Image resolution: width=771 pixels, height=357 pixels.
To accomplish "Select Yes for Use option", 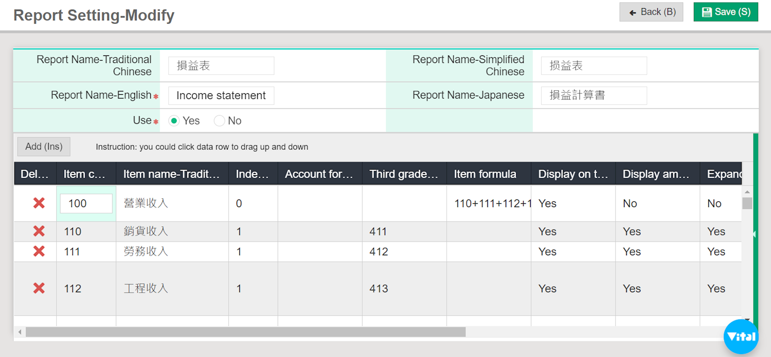I will pyautogui.click(x=174, y=121).
